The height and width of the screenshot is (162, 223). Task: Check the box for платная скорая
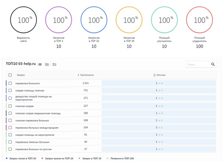(10, 106)
